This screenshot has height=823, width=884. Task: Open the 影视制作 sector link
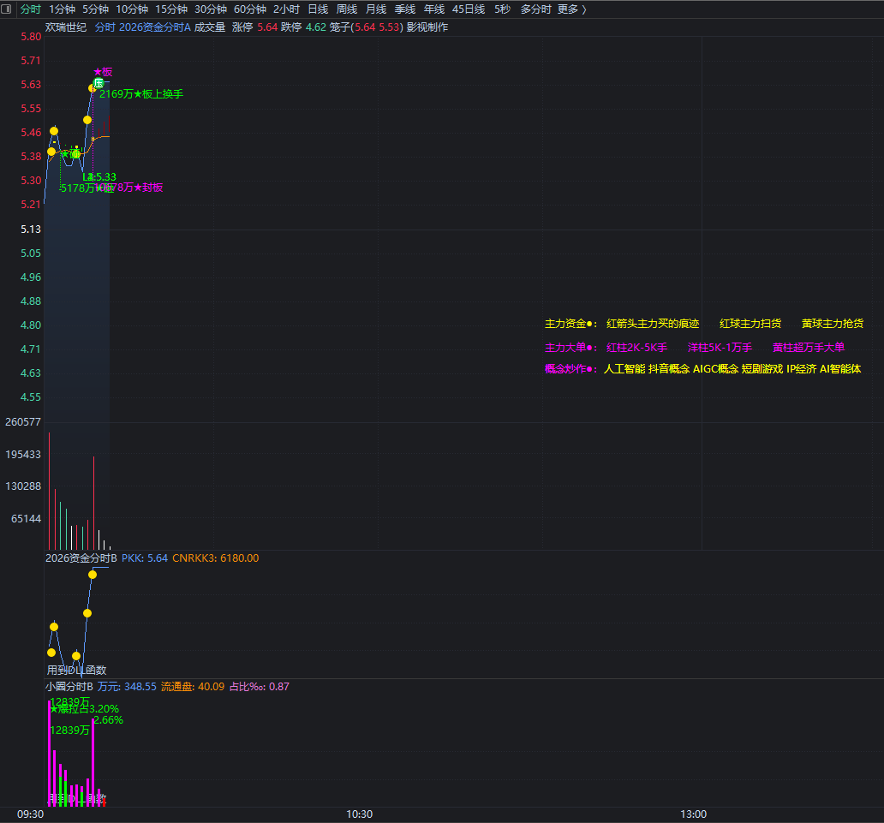pyautogui.click(x=427, y=27)
